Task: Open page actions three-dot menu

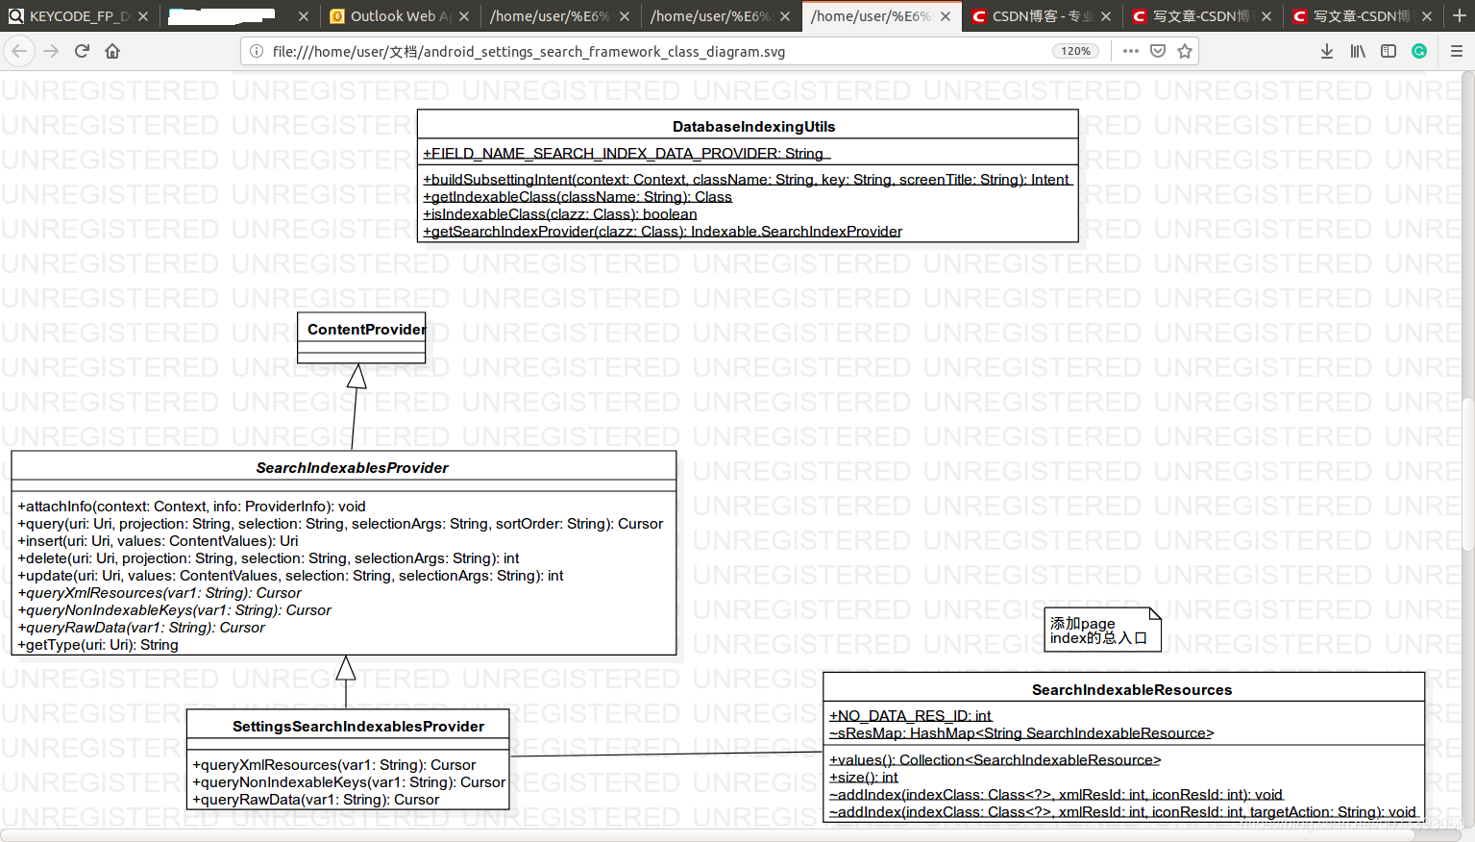Action: 1131,51
